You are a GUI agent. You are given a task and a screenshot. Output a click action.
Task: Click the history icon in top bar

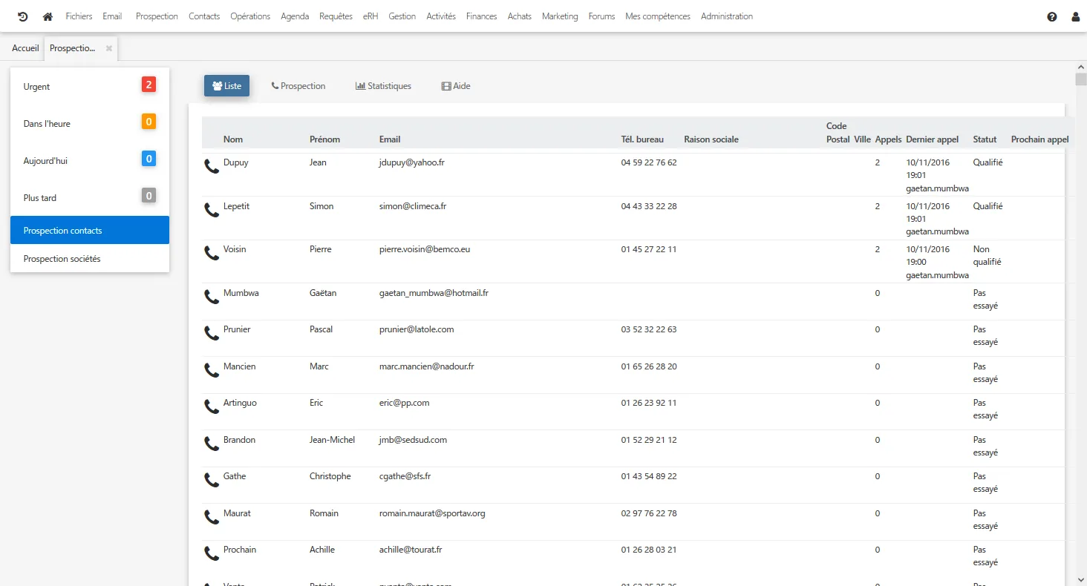pos(22,16)
